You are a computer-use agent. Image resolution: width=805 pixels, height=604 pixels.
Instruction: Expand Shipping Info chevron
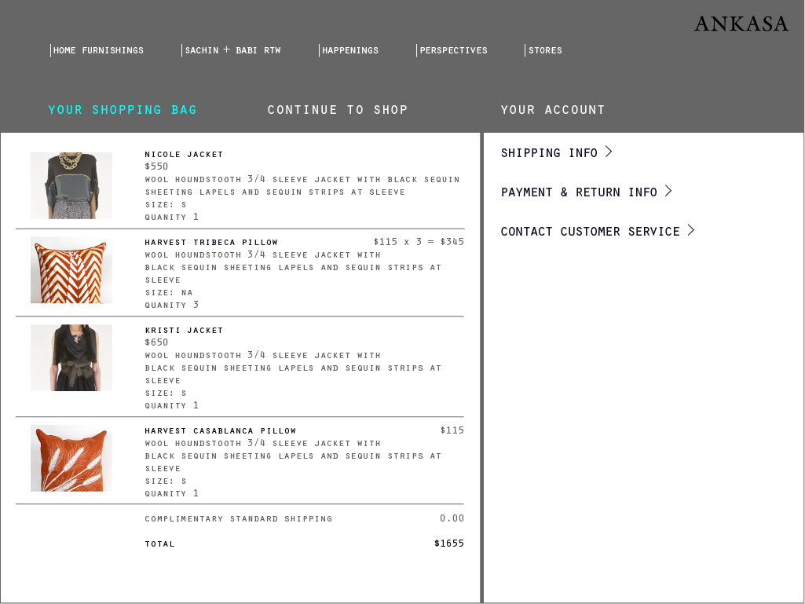pos(609,152)
